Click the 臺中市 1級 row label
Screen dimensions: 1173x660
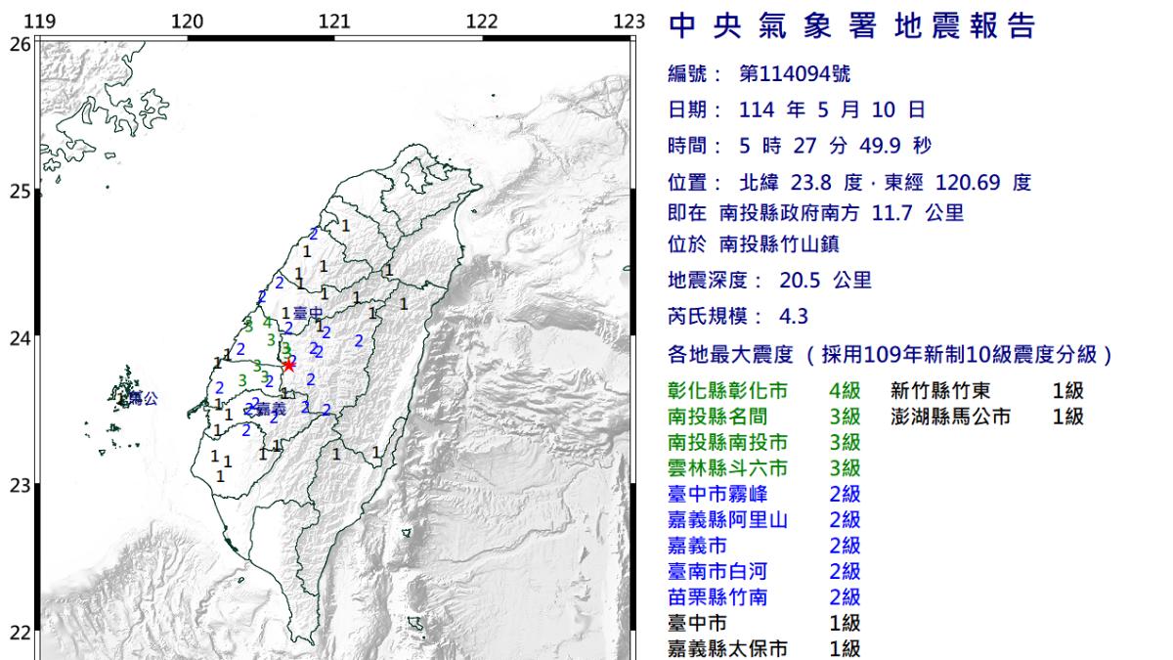point(698,623)
